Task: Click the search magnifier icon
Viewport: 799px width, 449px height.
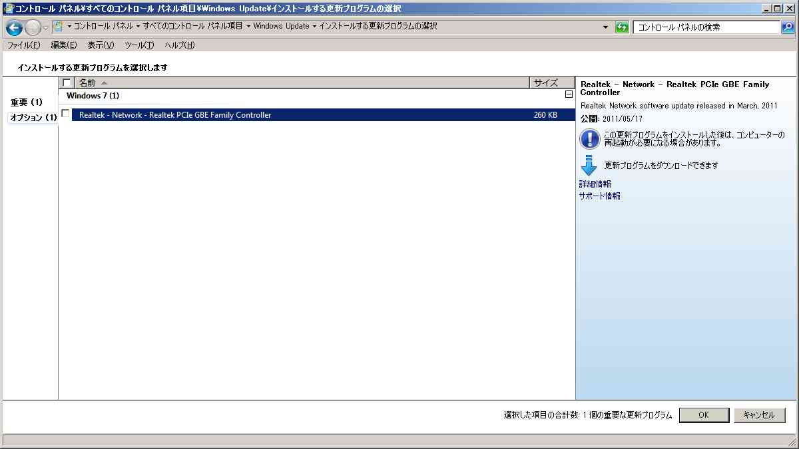Action: pyautogui.click(x=788, y=27)
